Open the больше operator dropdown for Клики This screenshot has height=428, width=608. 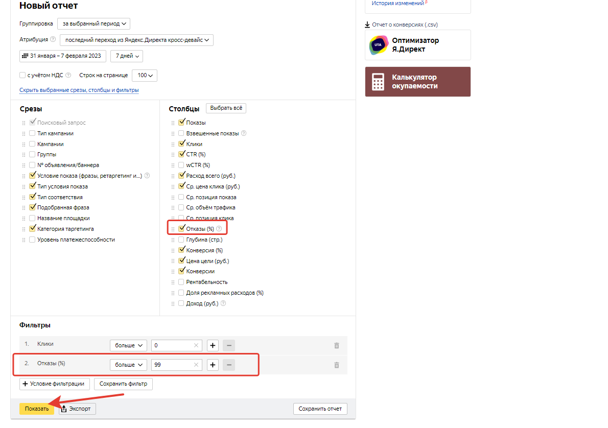(x=128, y=345)
